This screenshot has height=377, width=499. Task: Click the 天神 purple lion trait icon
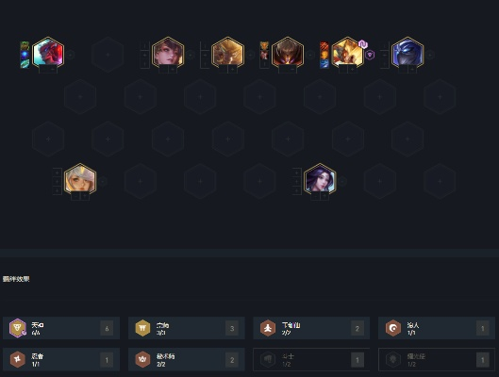point(18,328)
